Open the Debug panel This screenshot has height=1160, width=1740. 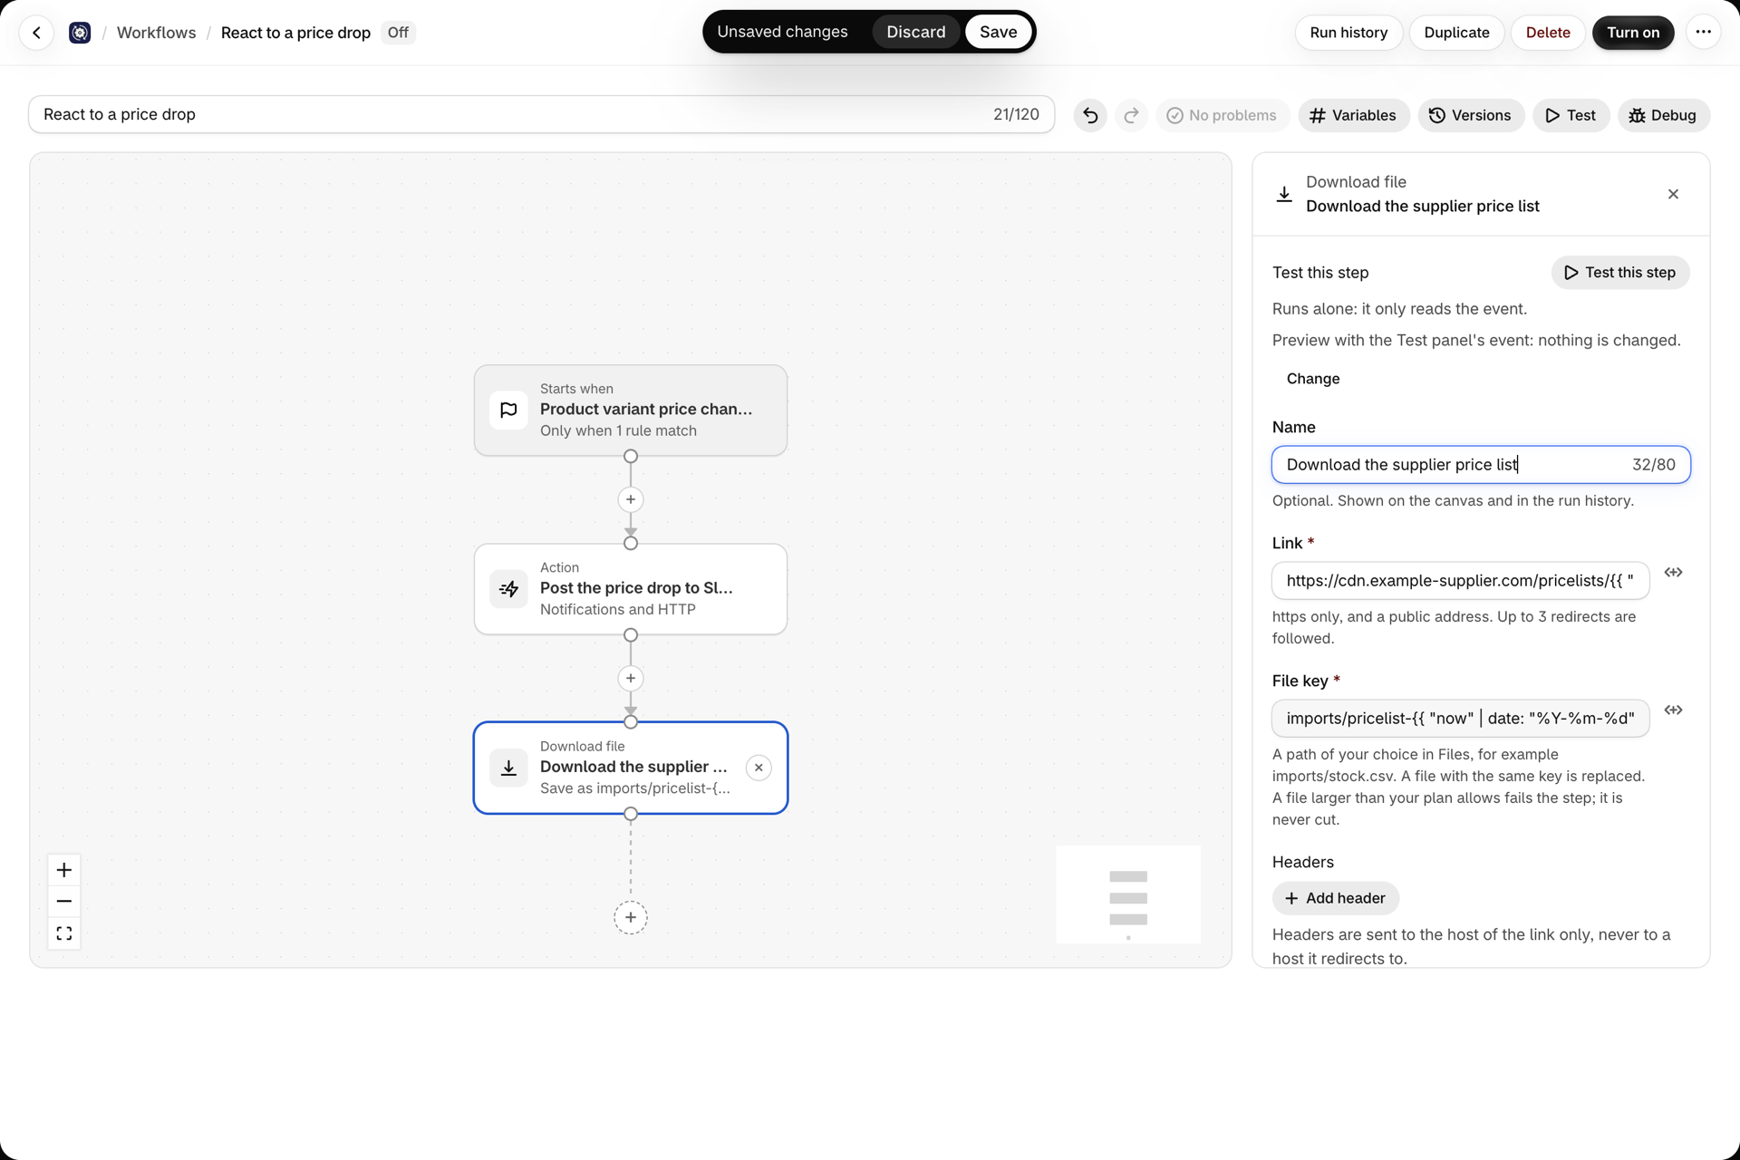[1663, 115]
